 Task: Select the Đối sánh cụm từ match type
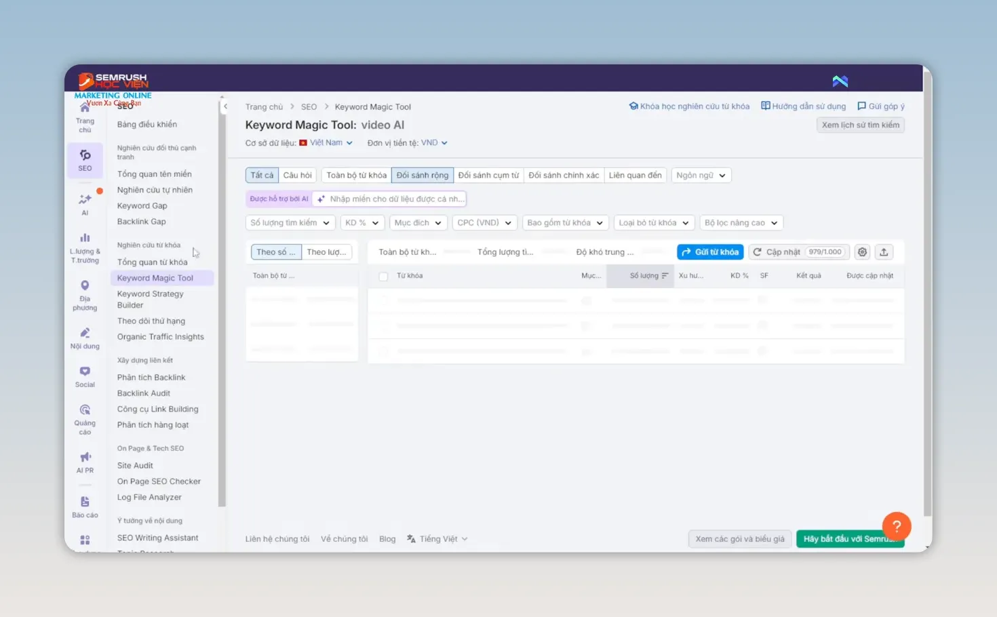(488, 176)
